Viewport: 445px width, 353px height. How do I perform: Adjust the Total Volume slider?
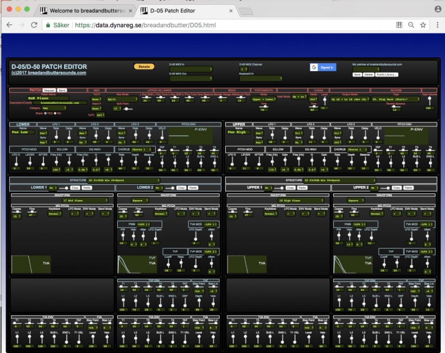(x=429, y=100)
